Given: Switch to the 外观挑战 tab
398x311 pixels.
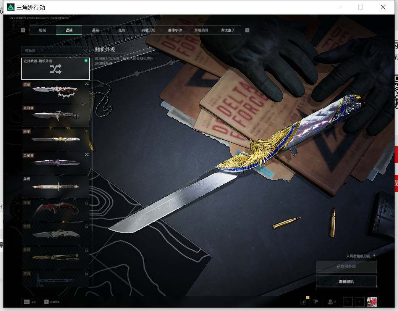Looking at the screenshot, I should [201, 30].
